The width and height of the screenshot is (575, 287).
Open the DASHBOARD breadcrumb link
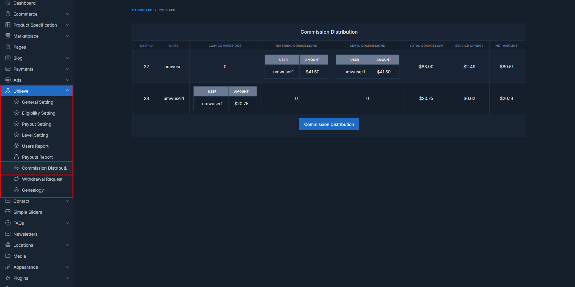(x=142, y=10)
